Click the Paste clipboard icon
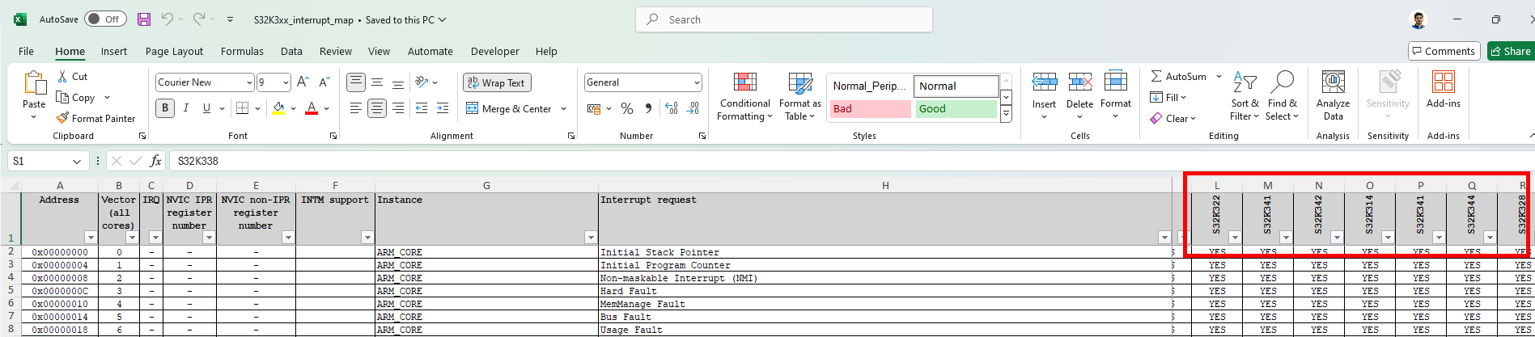 (34, 84)
